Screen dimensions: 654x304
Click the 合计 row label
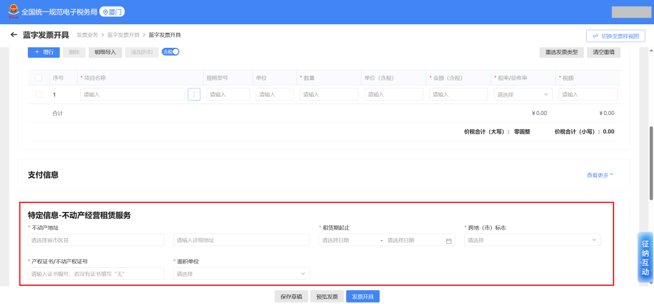click(58, 113)
